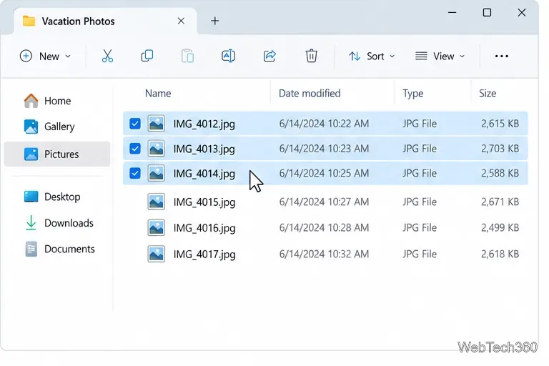
Task: Click date 6/14/2024 10:22 AM
Action: [x=324, y=124]
